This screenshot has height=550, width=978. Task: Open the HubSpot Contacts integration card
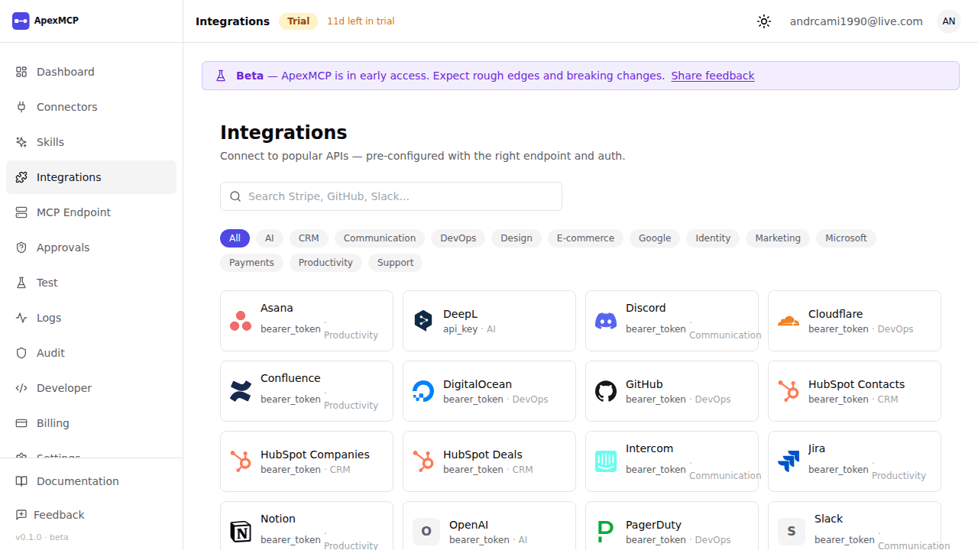pyautogui.click(x=854, y=391)
